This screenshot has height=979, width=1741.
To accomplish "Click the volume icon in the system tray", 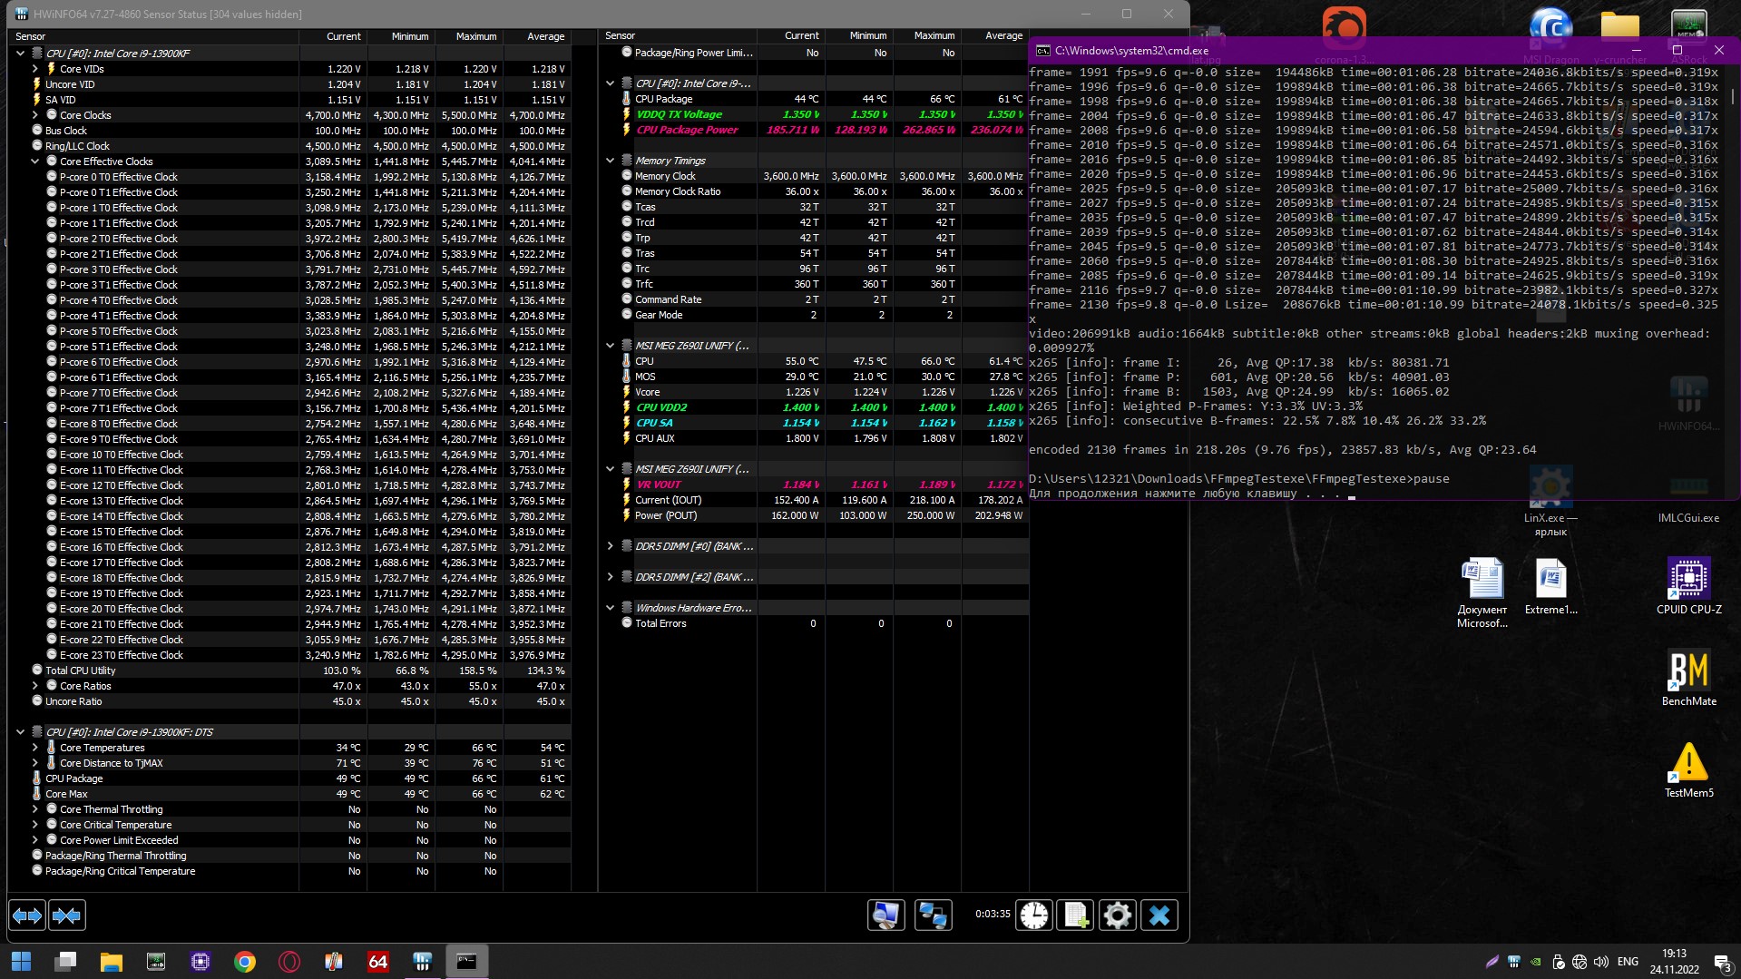I will click(x=1601, y=962).
